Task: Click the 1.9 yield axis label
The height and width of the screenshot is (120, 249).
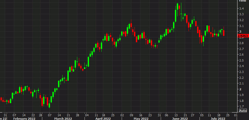Action: click(242, 95)
